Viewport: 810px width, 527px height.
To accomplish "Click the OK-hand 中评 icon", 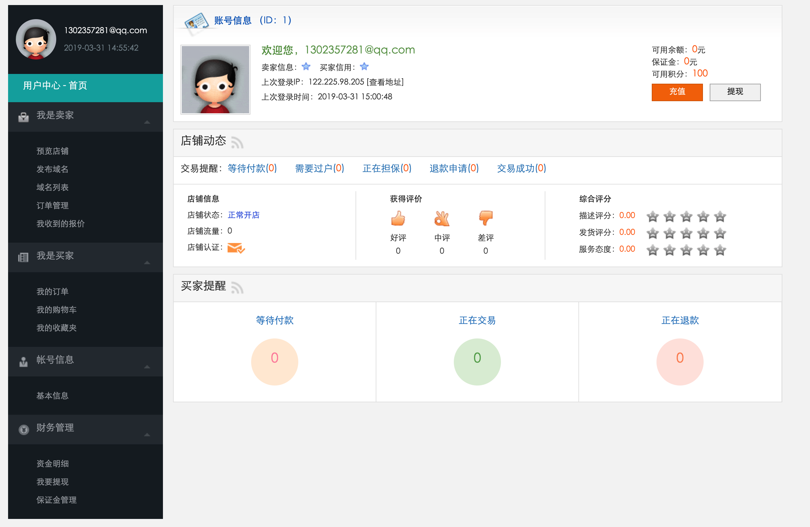I will pyautogui.click(x=442, y=218).
